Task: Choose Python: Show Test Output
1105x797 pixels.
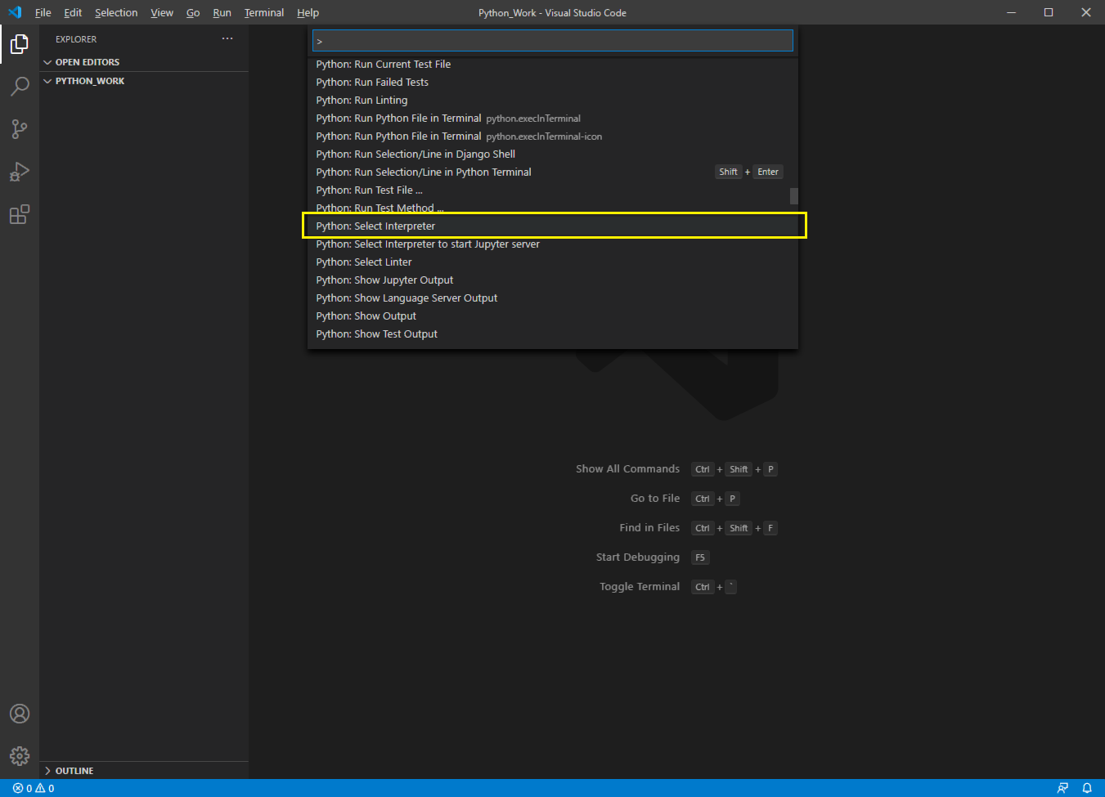Action: (553, 334)
